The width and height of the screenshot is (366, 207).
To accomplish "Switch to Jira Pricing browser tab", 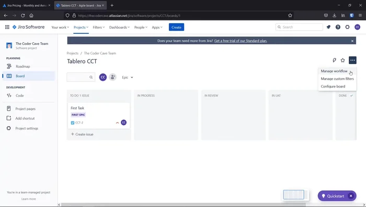I will pos(26,5).
